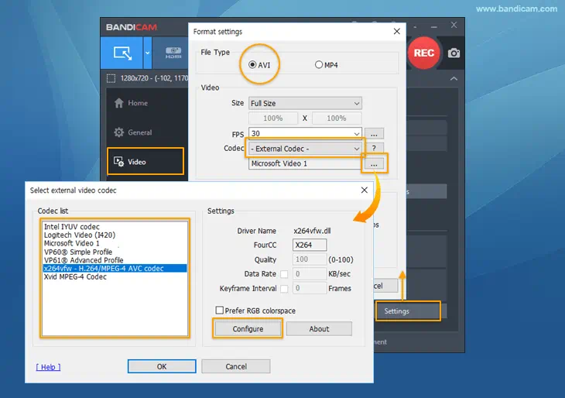565x398 pixels.
Task: Select Xvid MPEG-4 Codec in the list
Action: (115, 276)
